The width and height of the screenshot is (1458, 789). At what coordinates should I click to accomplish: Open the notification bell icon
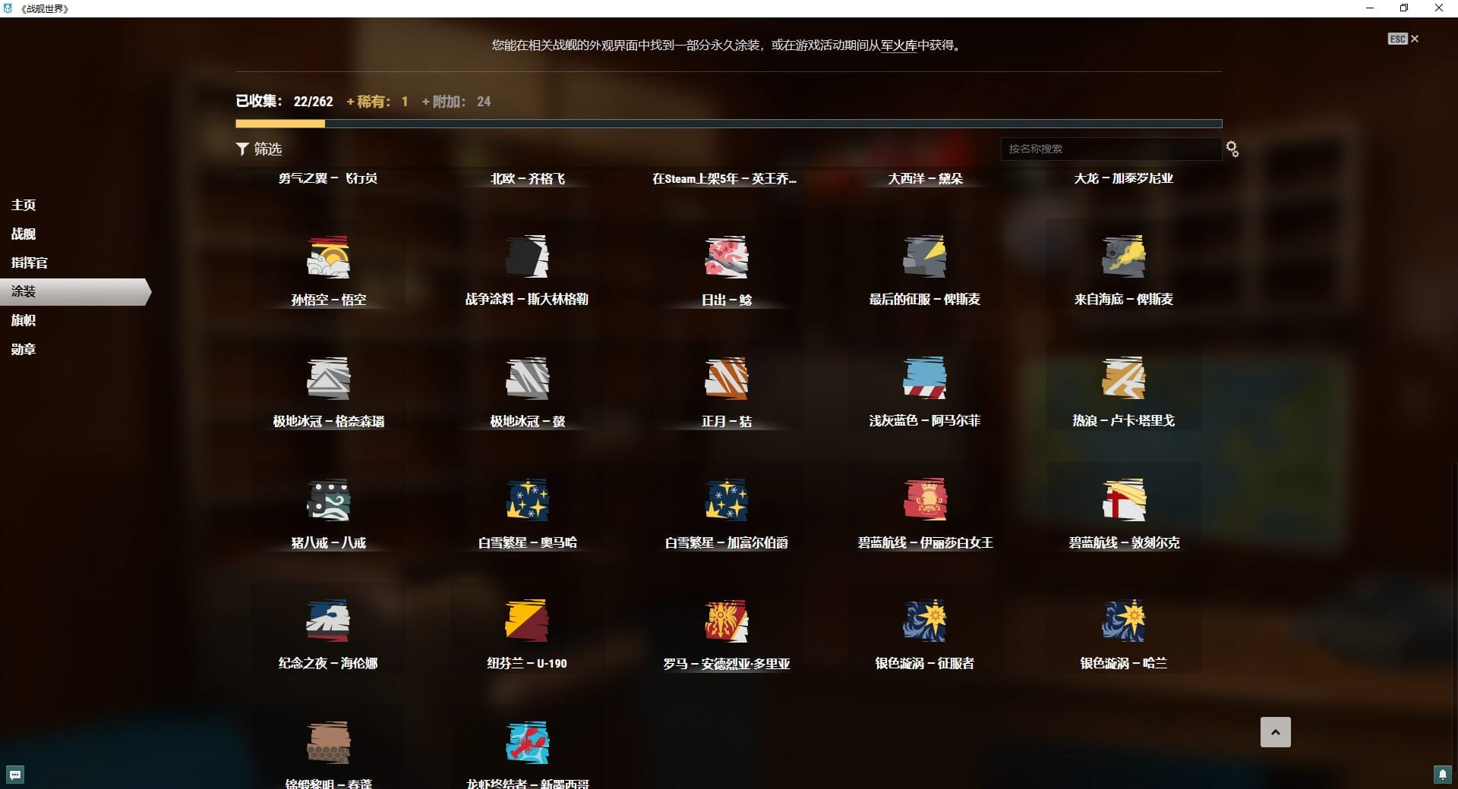pos(1442,775)
